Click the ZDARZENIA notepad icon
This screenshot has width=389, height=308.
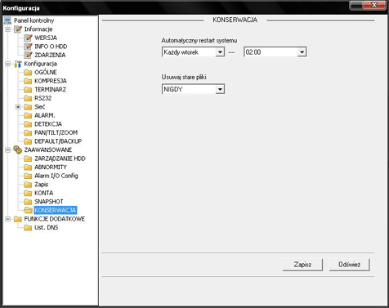[28, 55]
